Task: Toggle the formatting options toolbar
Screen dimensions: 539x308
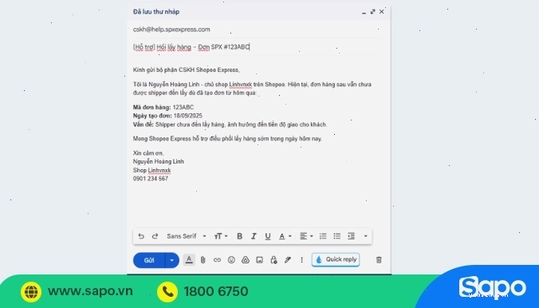Action: coord(189,260)
